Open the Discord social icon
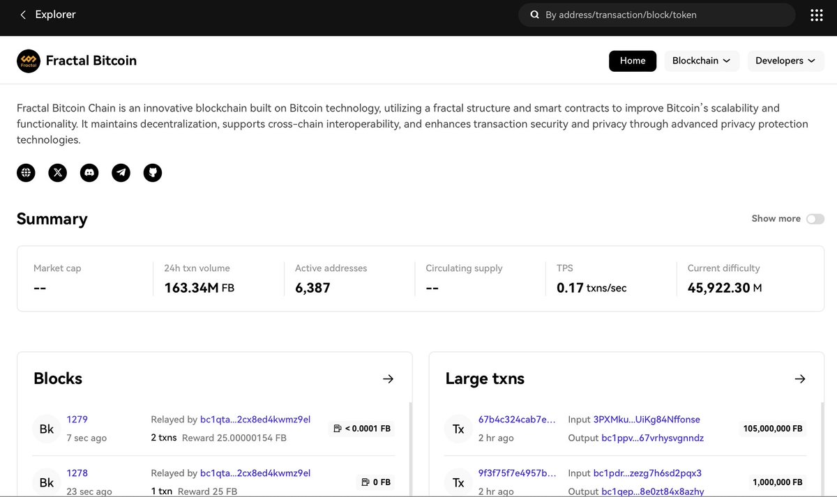Viewport: 837px width, 497px height. tap(89, 173)
